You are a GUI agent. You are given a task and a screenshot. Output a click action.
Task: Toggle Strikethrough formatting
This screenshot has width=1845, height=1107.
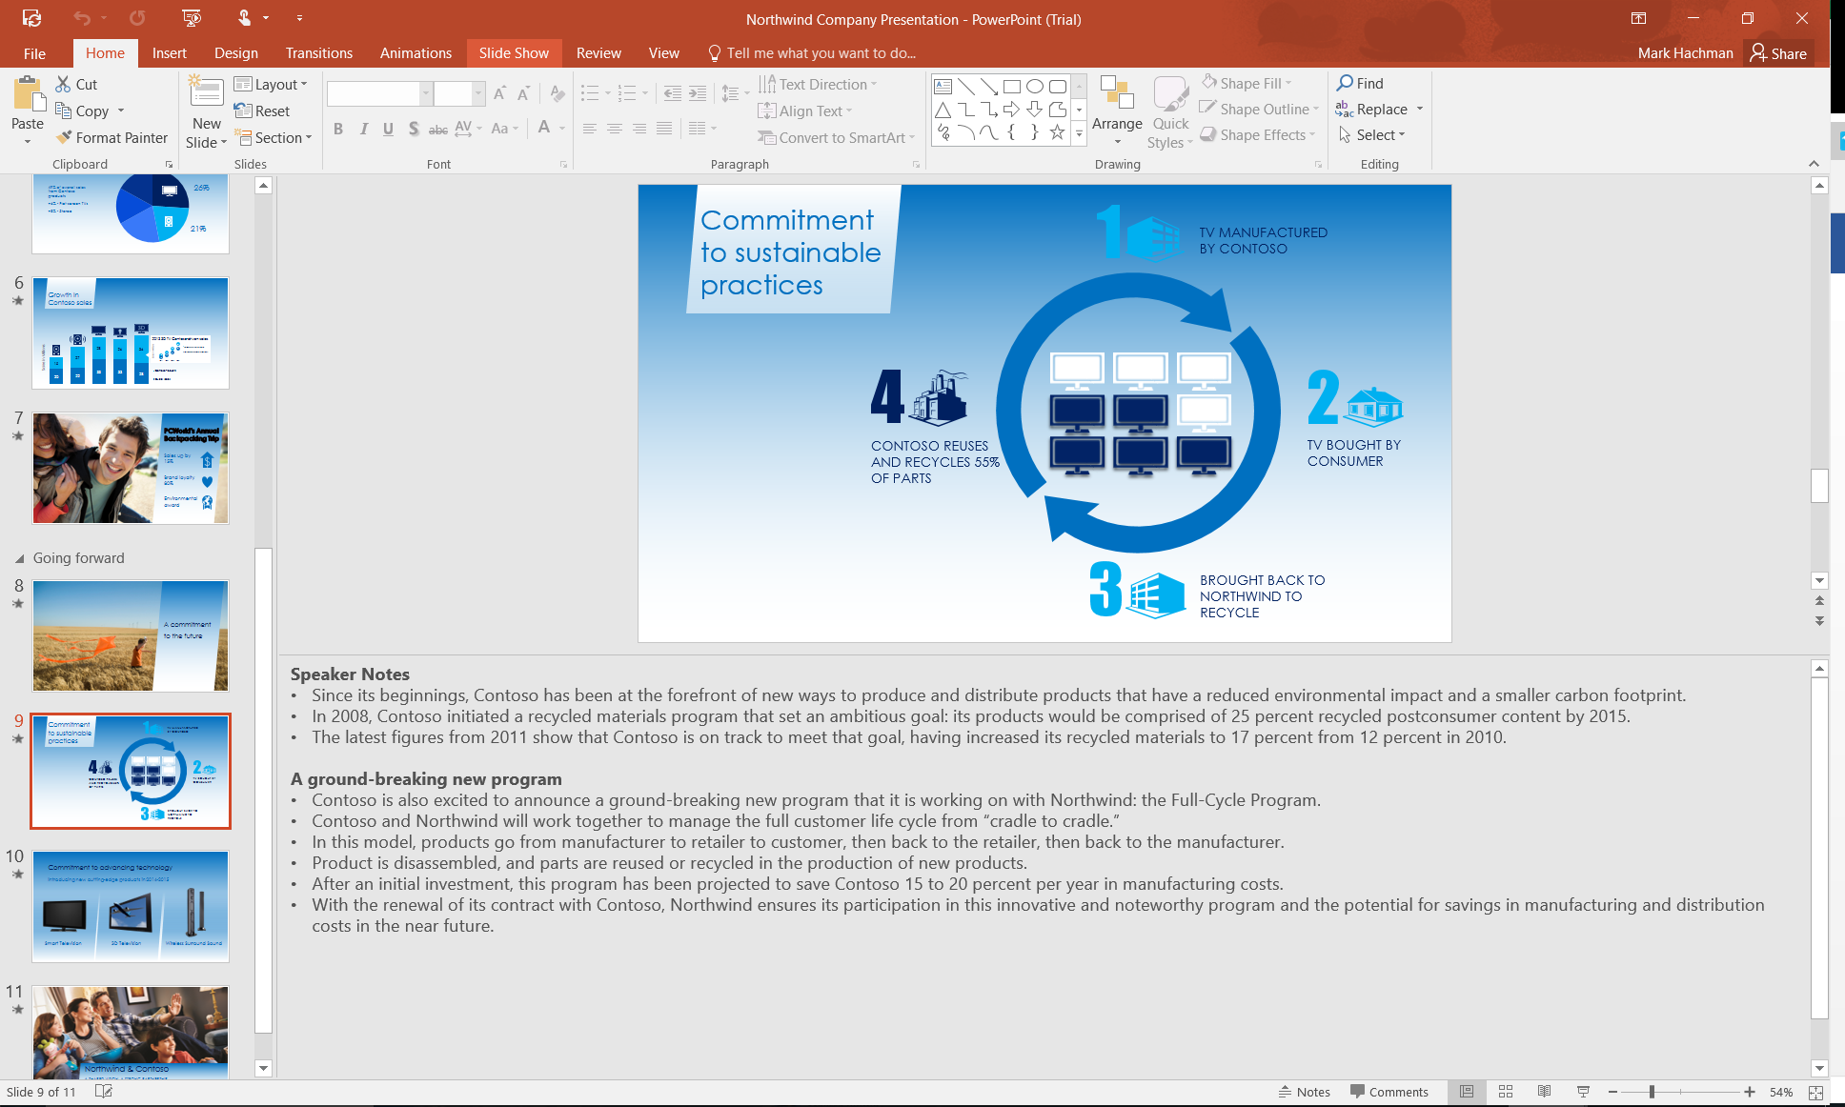[x=437, y=129]
